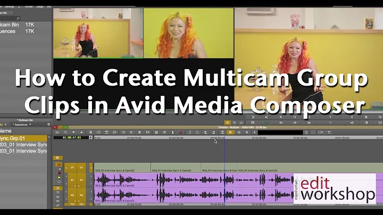Select the yellow Ripple Trim tool icon

[x=59, y=177]
